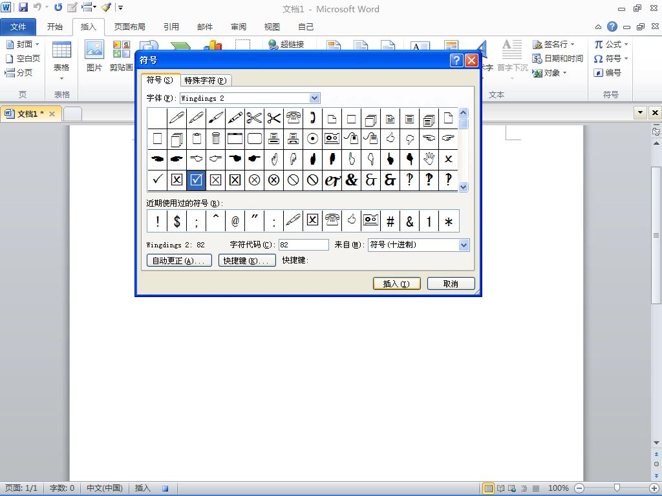The width and height of the screenshot is (662, 496).
Task: Open Word help via the ribbon question mark
Action: [x=612, y=26]
